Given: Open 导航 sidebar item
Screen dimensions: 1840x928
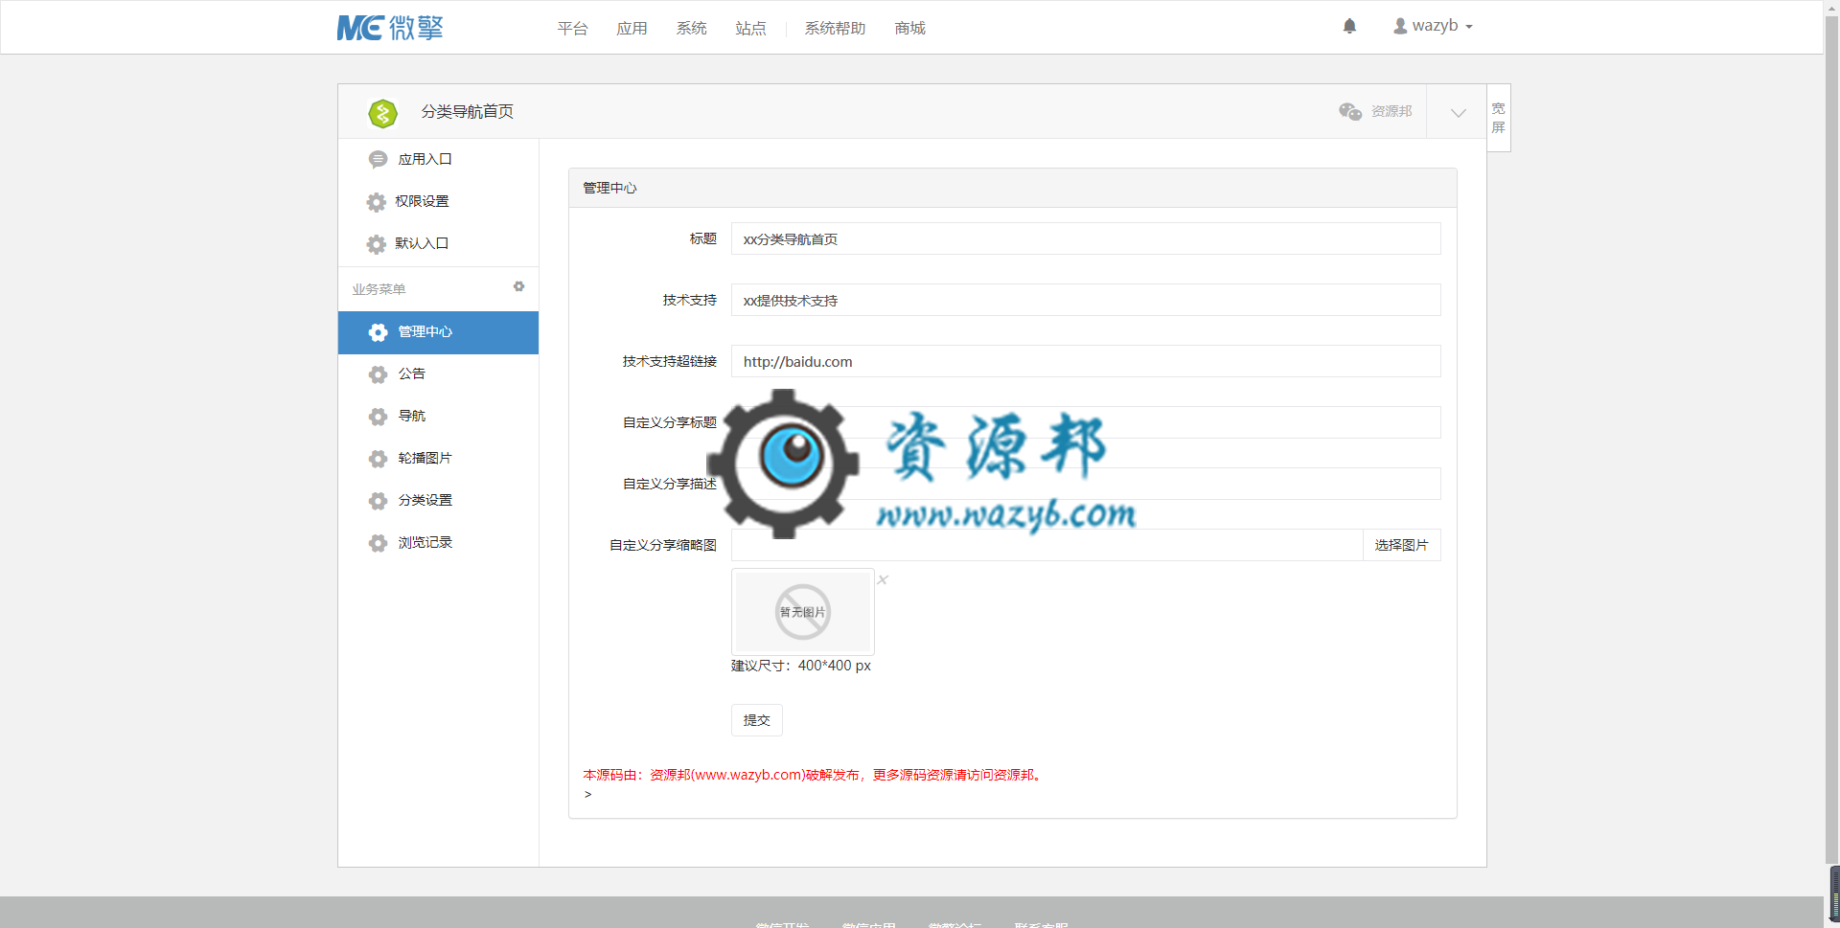Looking at the screenshot, I should click(x=438, y=417).
